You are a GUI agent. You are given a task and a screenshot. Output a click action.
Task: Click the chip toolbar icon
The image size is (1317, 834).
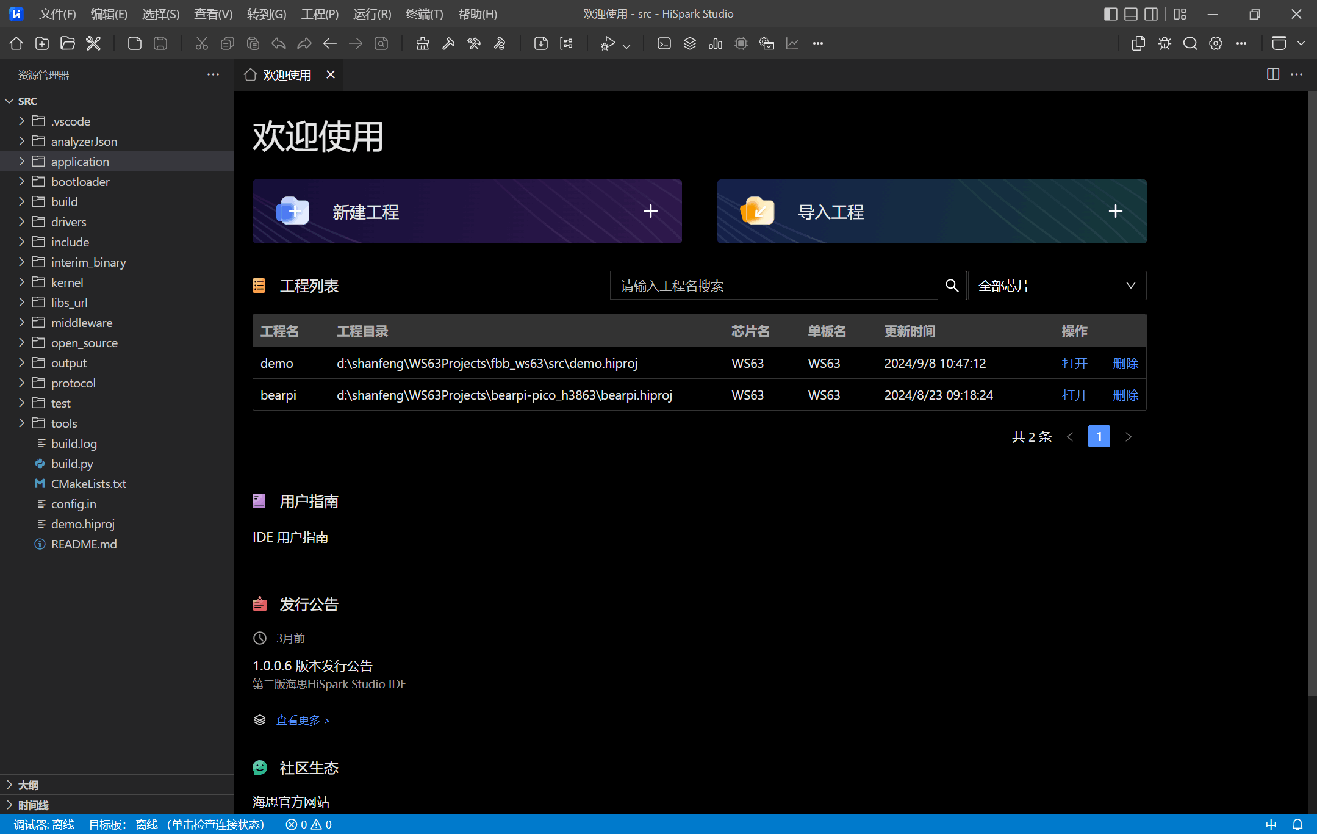(x=741, y=43)
